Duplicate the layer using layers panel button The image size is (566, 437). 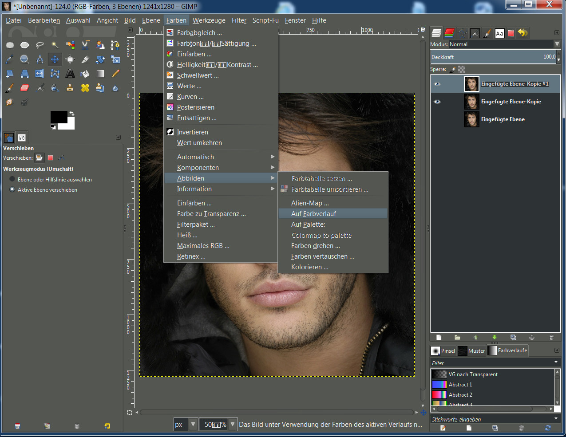513,338
